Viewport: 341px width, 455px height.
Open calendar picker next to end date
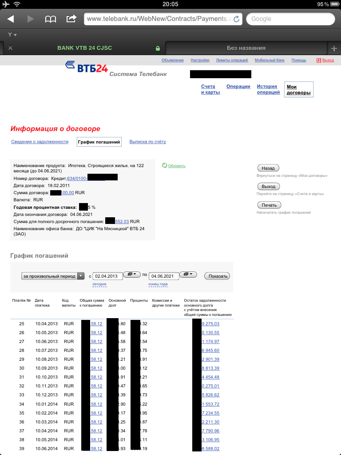[x=188, y=274]
